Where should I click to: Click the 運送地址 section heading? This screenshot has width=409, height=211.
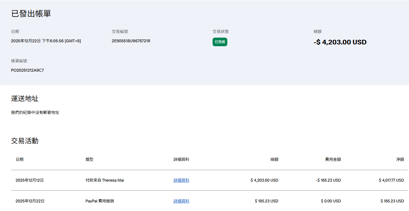[25, 99]
